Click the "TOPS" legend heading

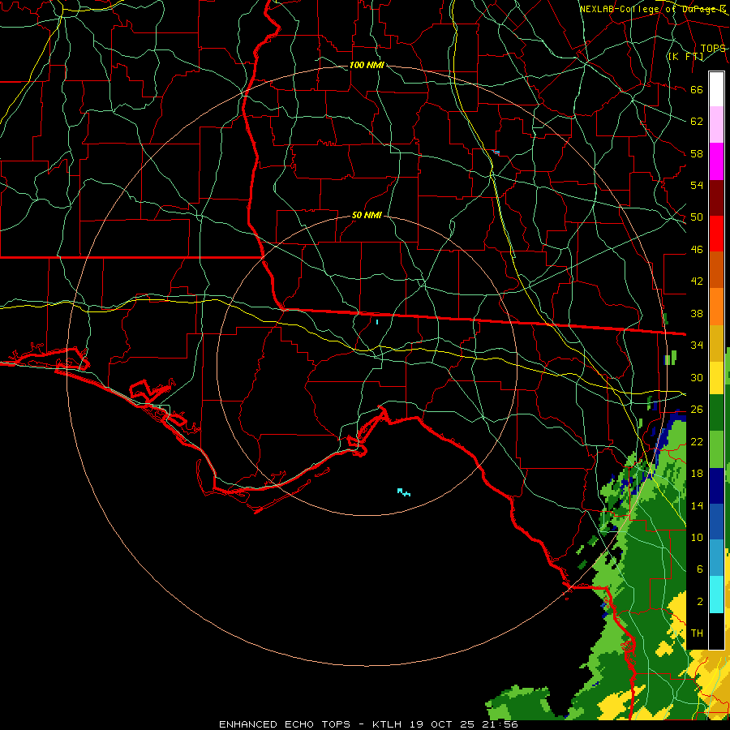pyautogui.click(x=713, y=49)
